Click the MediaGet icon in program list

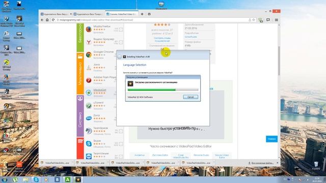89,93
